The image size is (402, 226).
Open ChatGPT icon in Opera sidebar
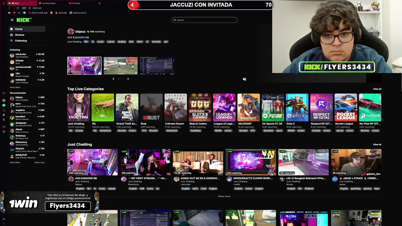[4, 100]
